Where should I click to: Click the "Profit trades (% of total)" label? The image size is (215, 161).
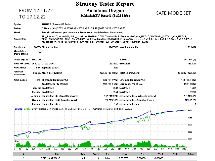(x=55, y=84)
